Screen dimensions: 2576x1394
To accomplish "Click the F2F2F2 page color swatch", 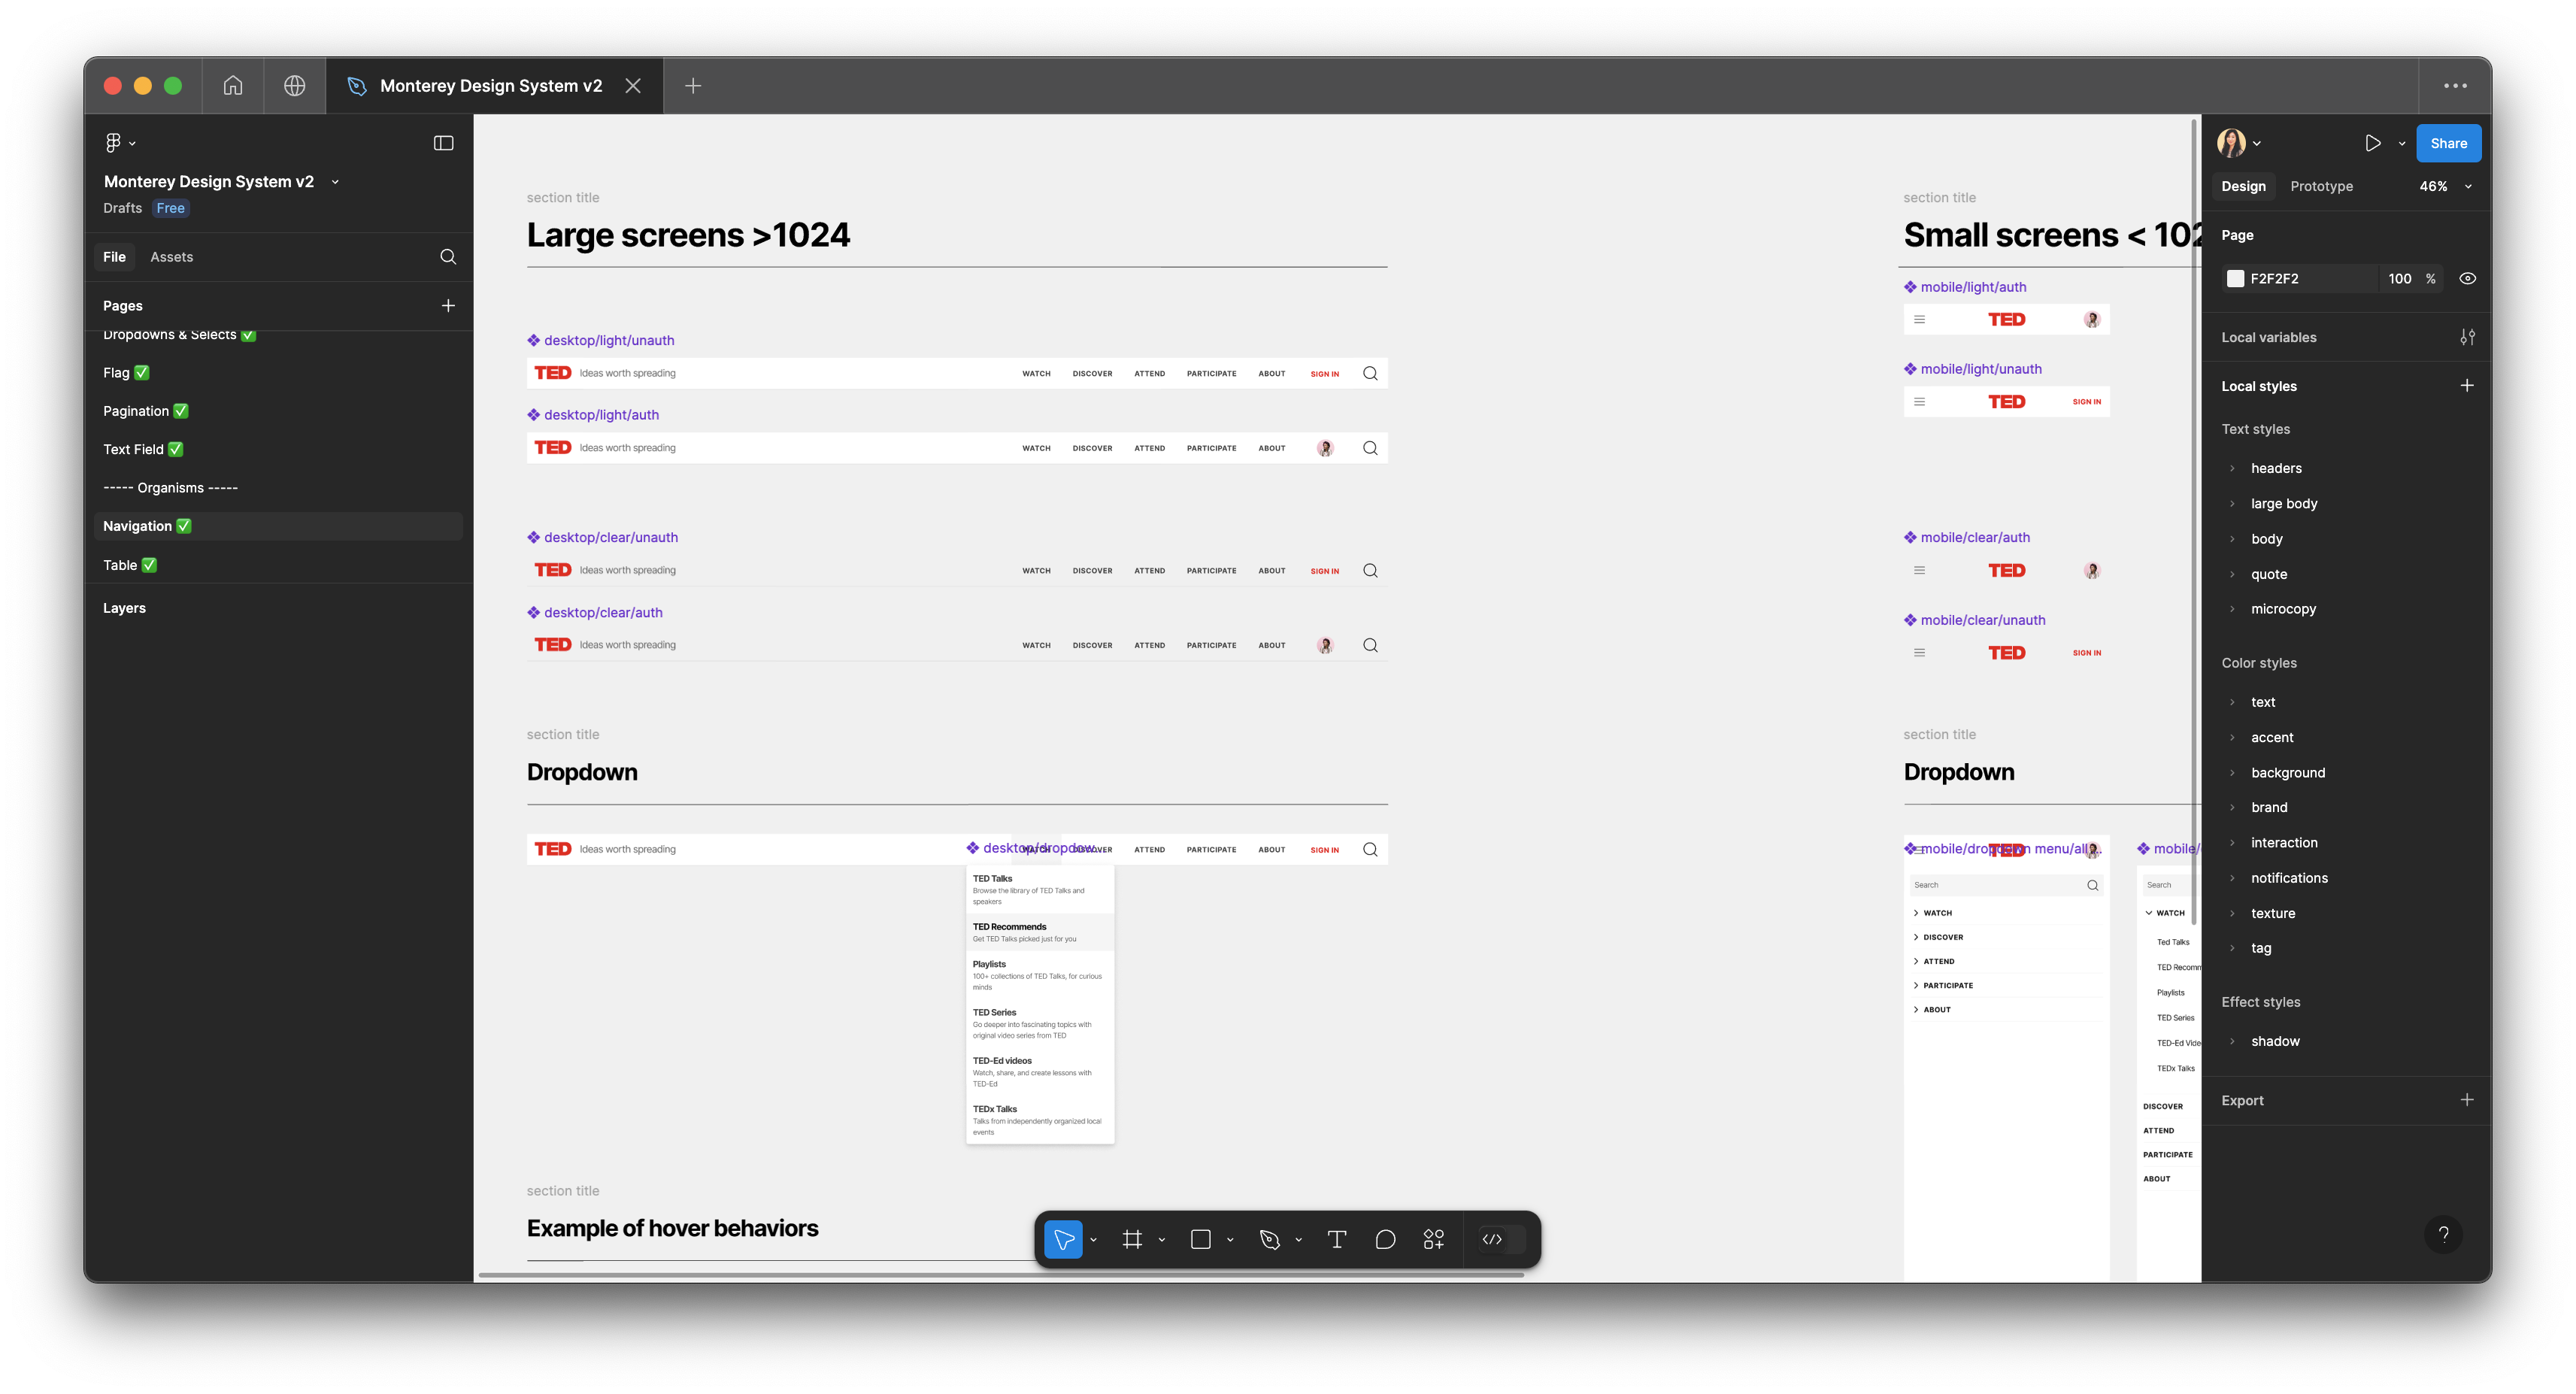I will [2235, 279].
